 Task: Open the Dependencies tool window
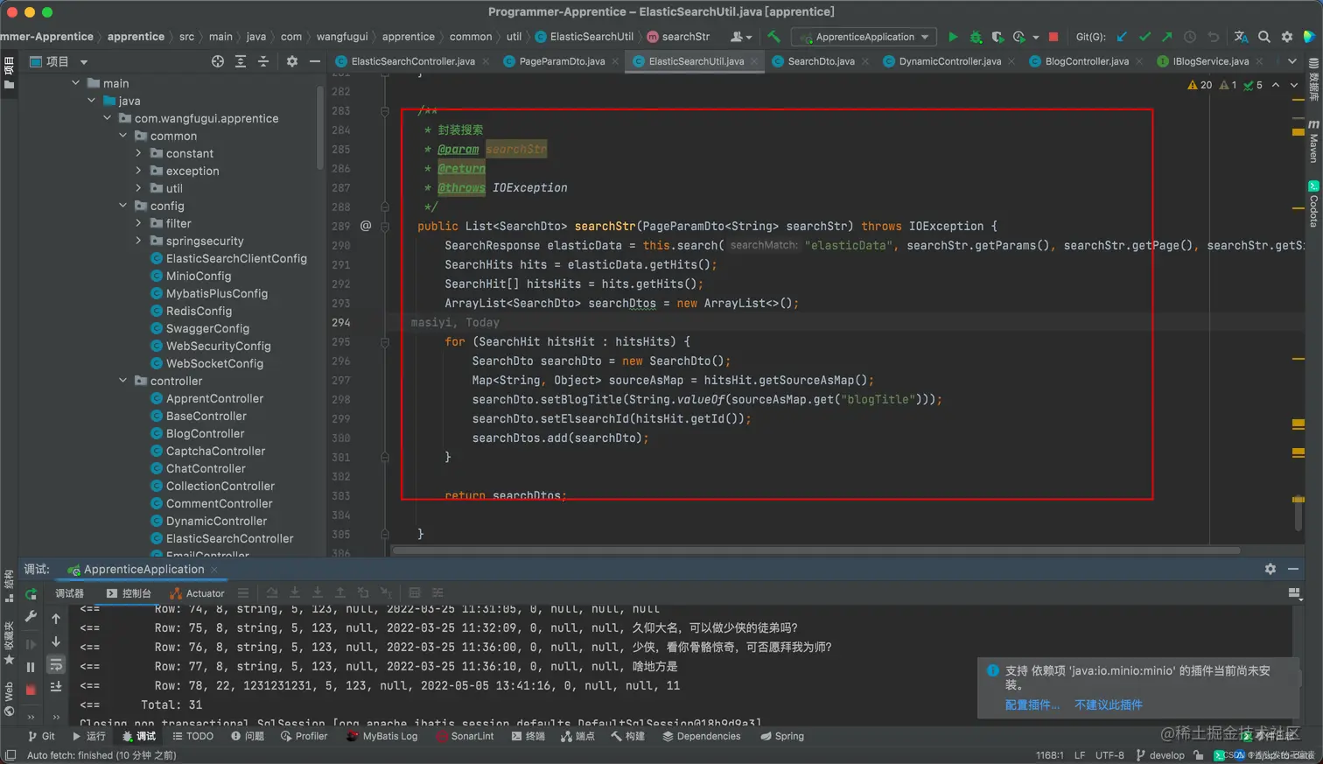click(702, 736)
